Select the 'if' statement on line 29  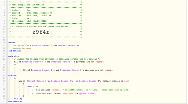pos(15,78)
